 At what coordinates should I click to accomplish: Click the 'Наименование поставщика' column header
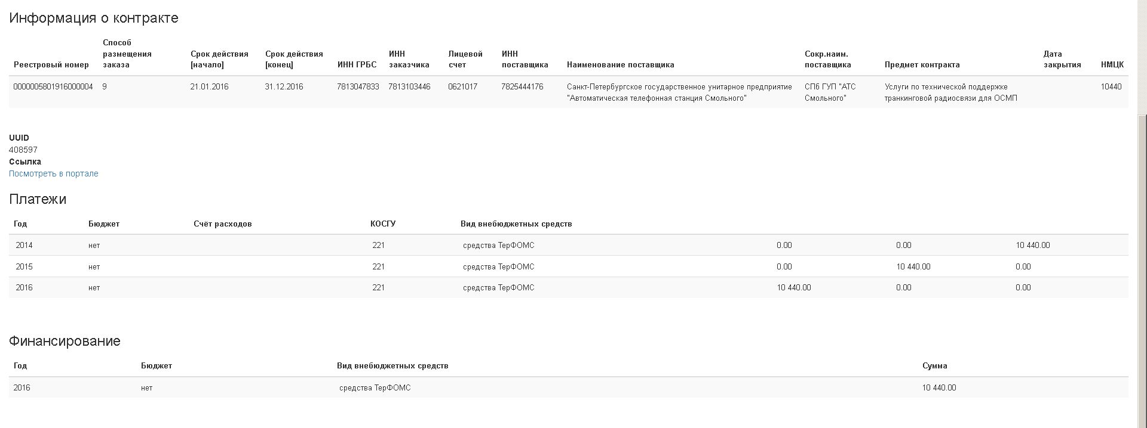620,64
